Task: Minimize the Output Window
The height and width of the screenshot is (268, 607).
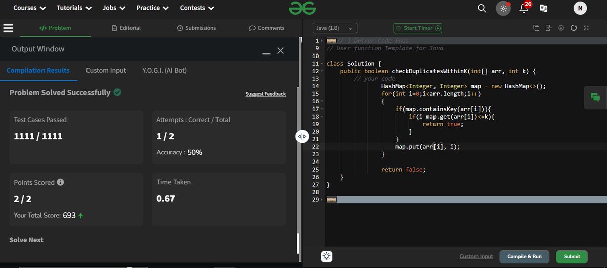Action: pyautogui.click(x=266, y=53)
